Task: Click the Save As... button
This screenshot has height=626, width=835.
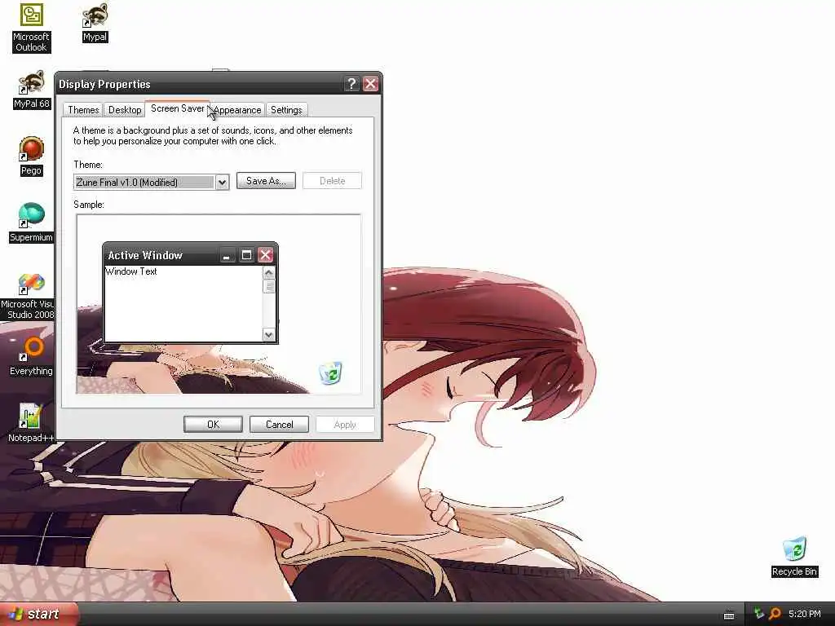Action: [x=266, y=180]
